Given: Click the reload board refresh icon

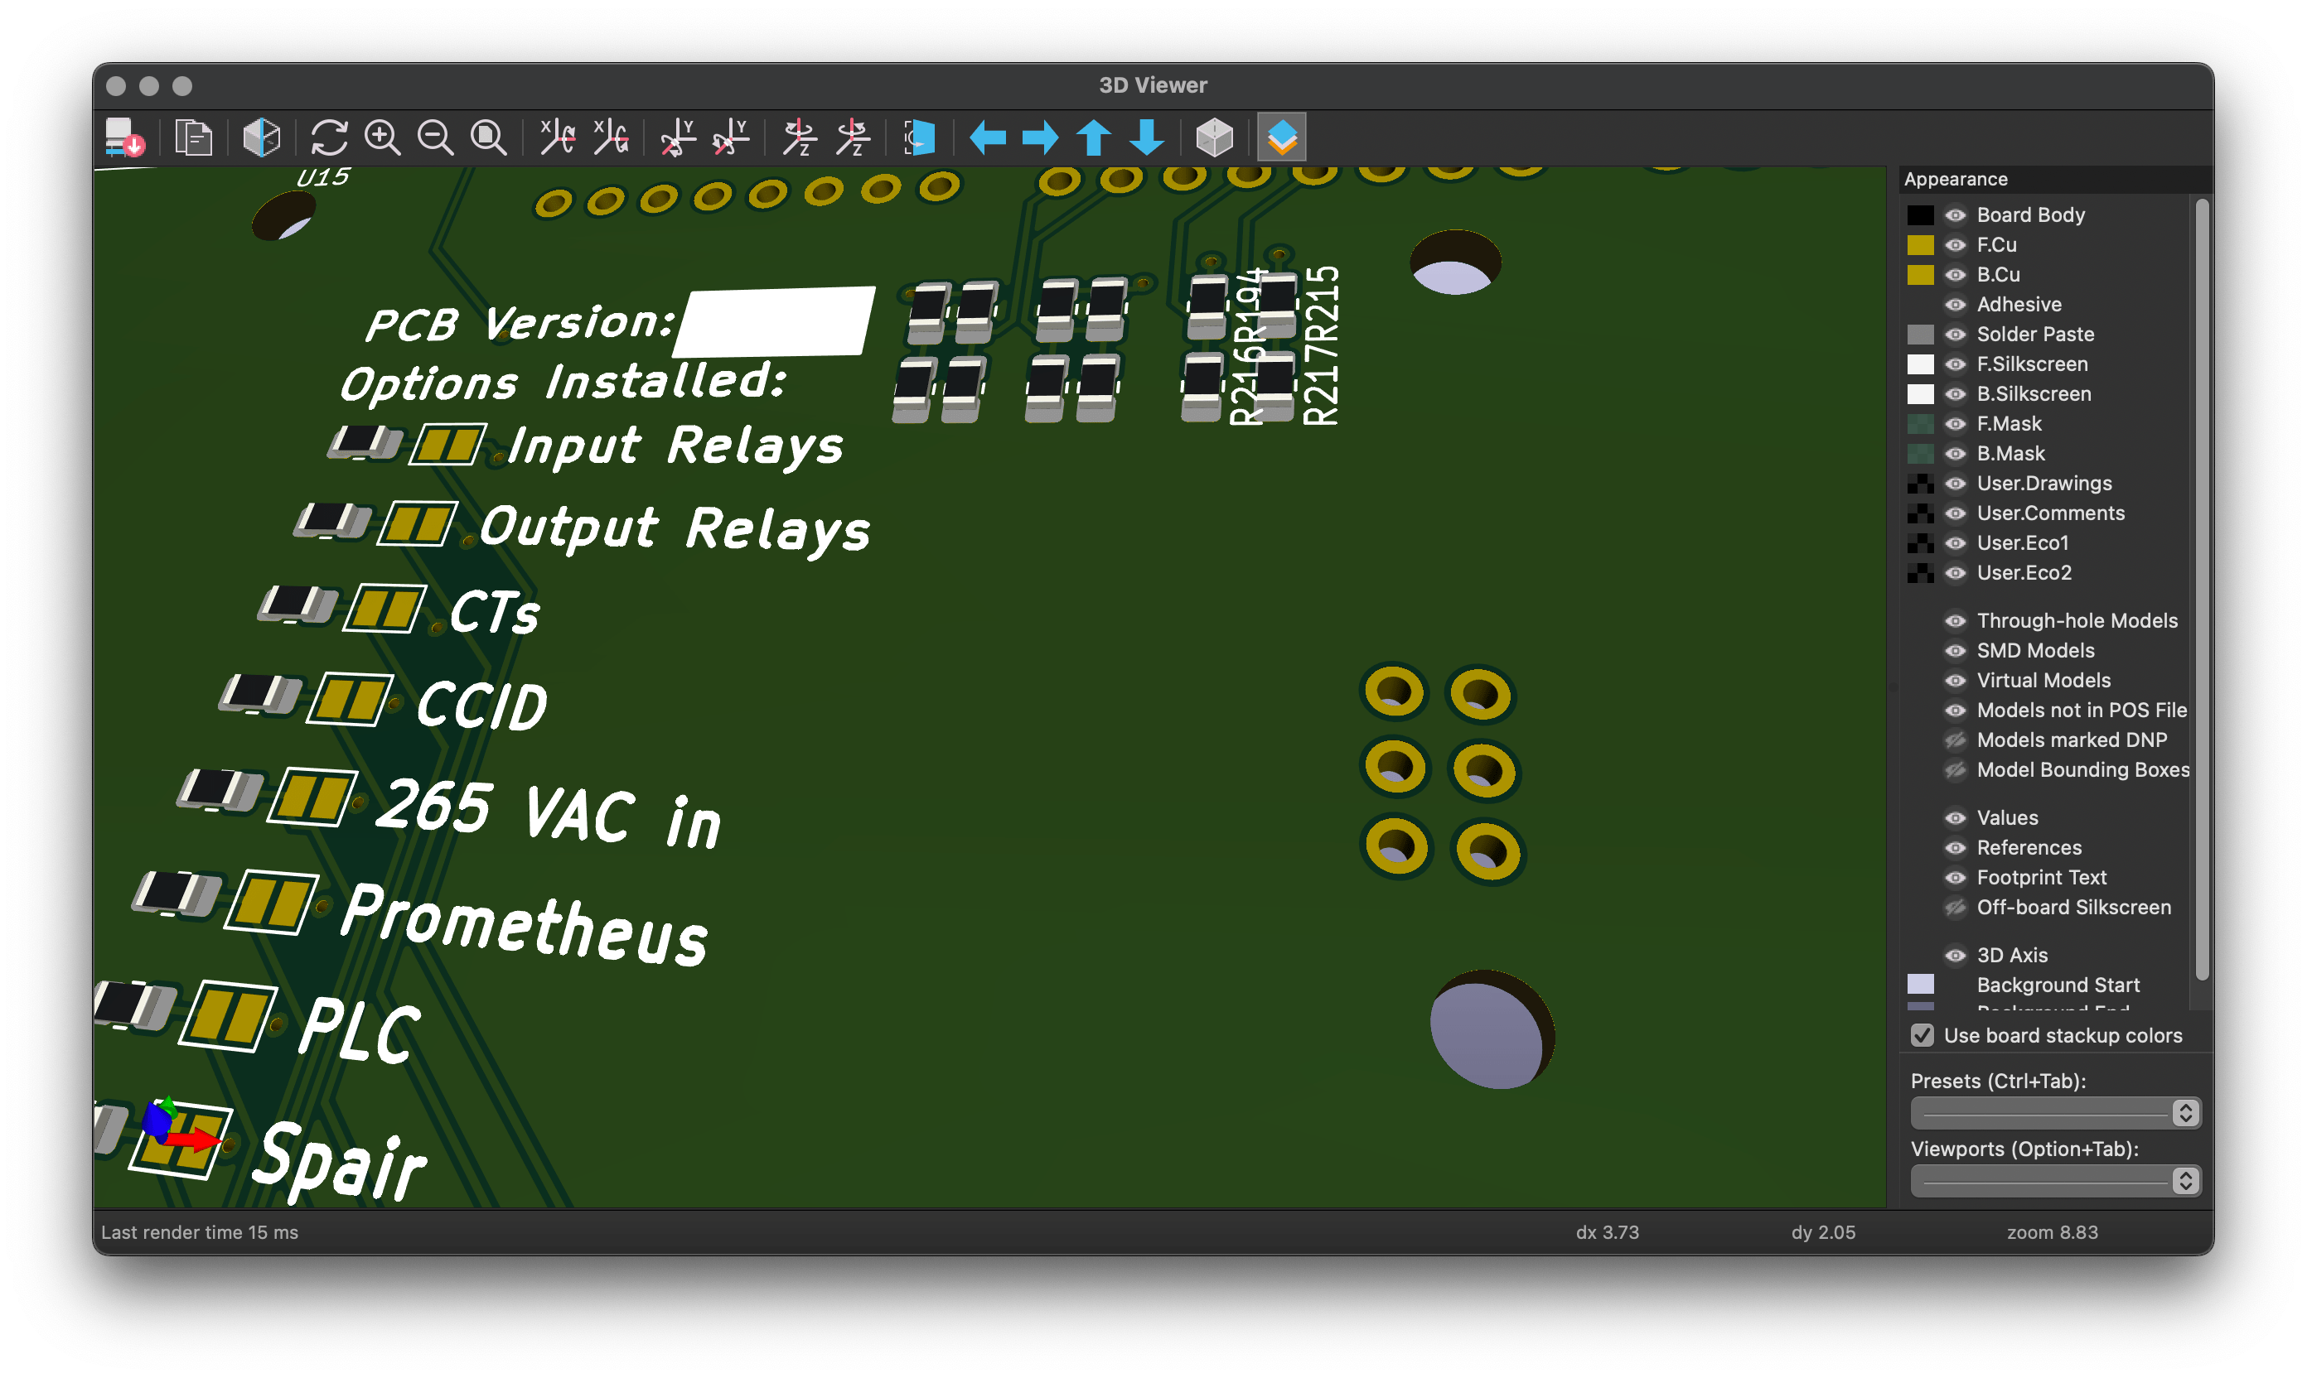Looking at the screenshot, I should 329,137.
